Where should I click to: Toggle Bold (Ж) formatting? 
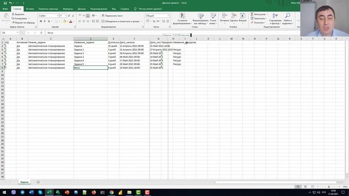click(x=41, y=21)
